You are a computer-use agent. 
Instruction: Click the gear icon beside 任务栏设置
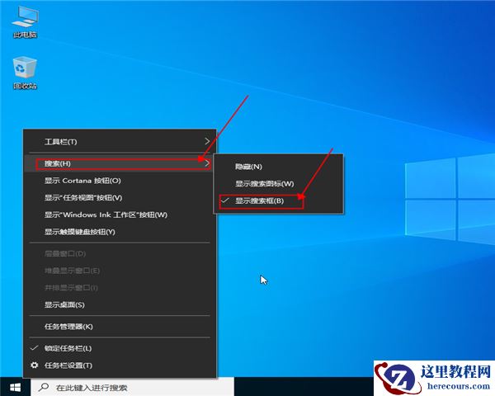[x=34, y=365]
